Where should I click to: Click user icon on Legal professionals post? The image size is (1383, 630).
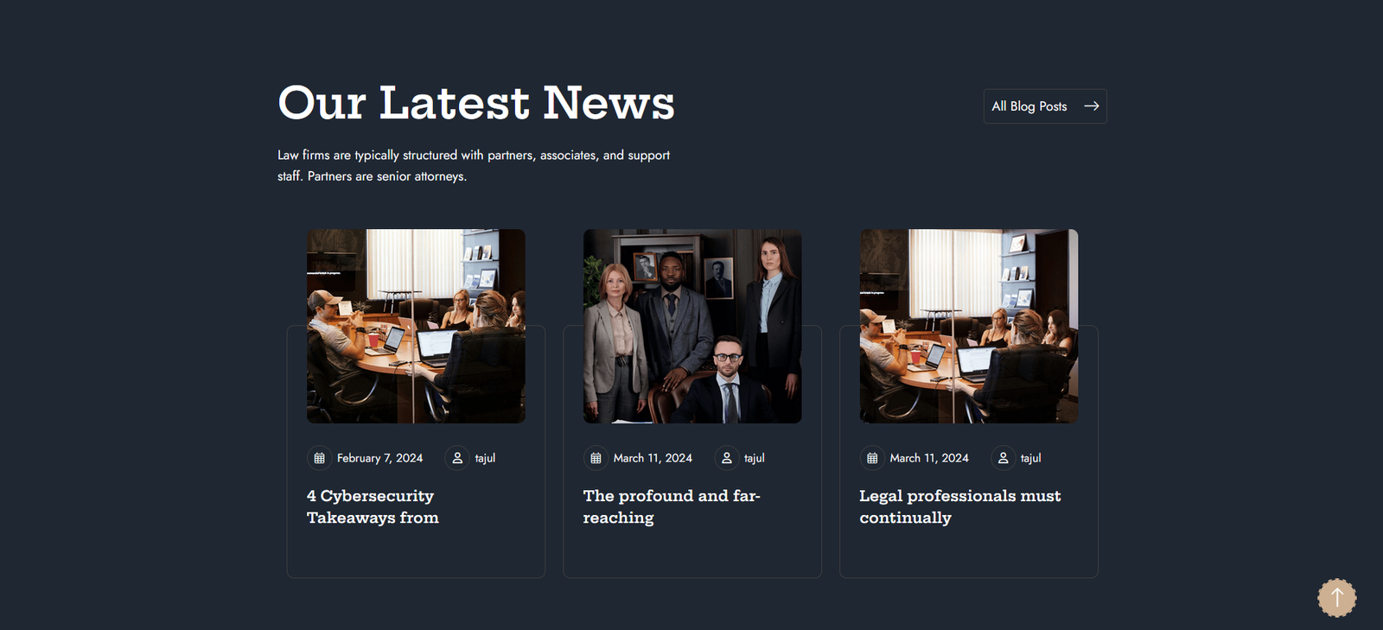1004,458
